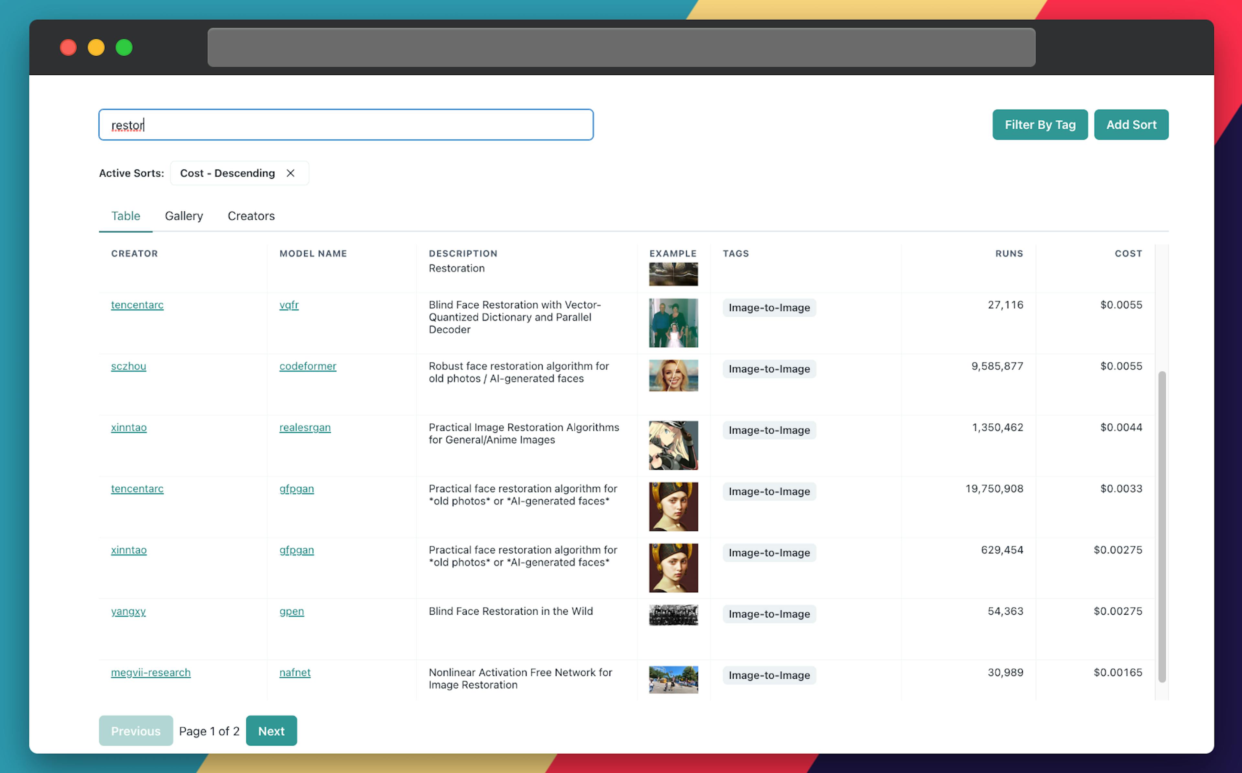Viewport: 1242px width, 773px height.
Task: Click the disabled Previous button
Action: [x=136, y=731]
